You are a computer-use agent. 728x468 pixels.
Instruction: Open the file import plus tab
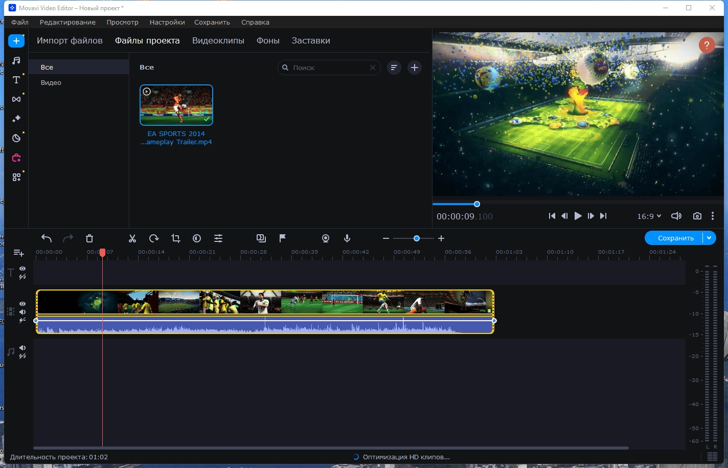click(16, 41)
